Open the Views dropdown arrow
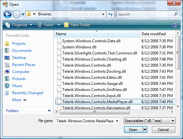183x139 pixels. point(59,25)
